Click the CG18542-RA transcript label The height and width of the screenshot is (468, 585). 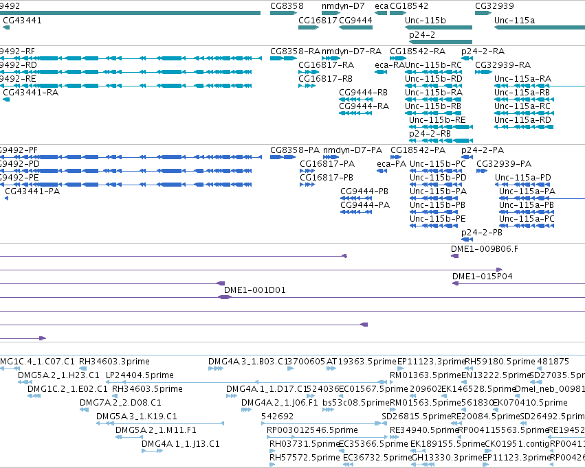[x=417, y=51]
